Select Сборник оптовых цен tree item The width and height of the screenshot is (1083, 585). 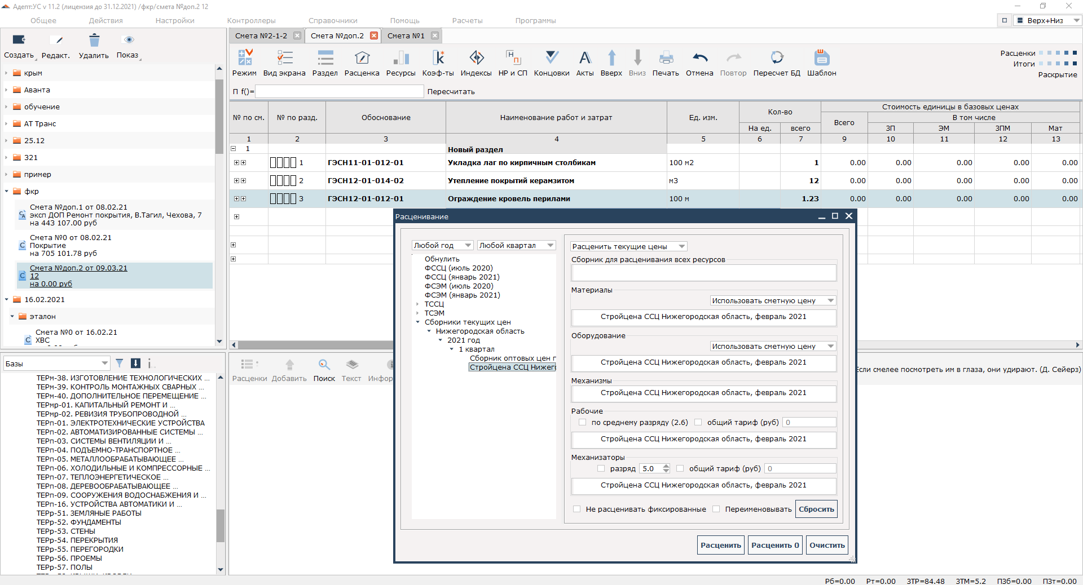click(513, 358)
